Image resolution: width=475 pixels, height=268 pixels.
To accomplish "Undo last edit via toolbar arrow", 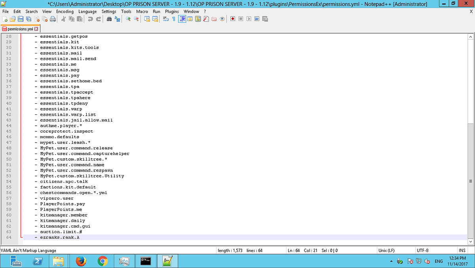I will pos(90,19).
